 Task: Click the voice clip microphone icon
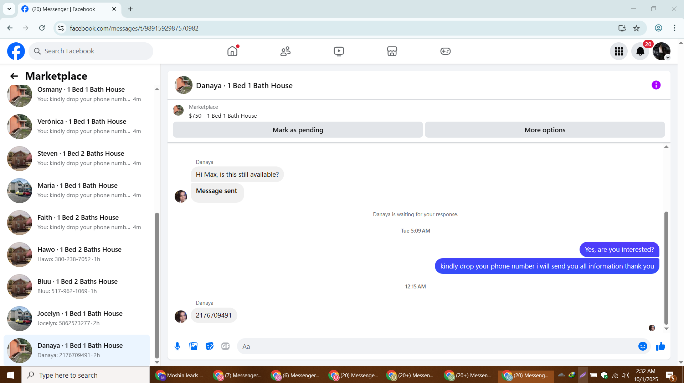click(x=177, y=346)
